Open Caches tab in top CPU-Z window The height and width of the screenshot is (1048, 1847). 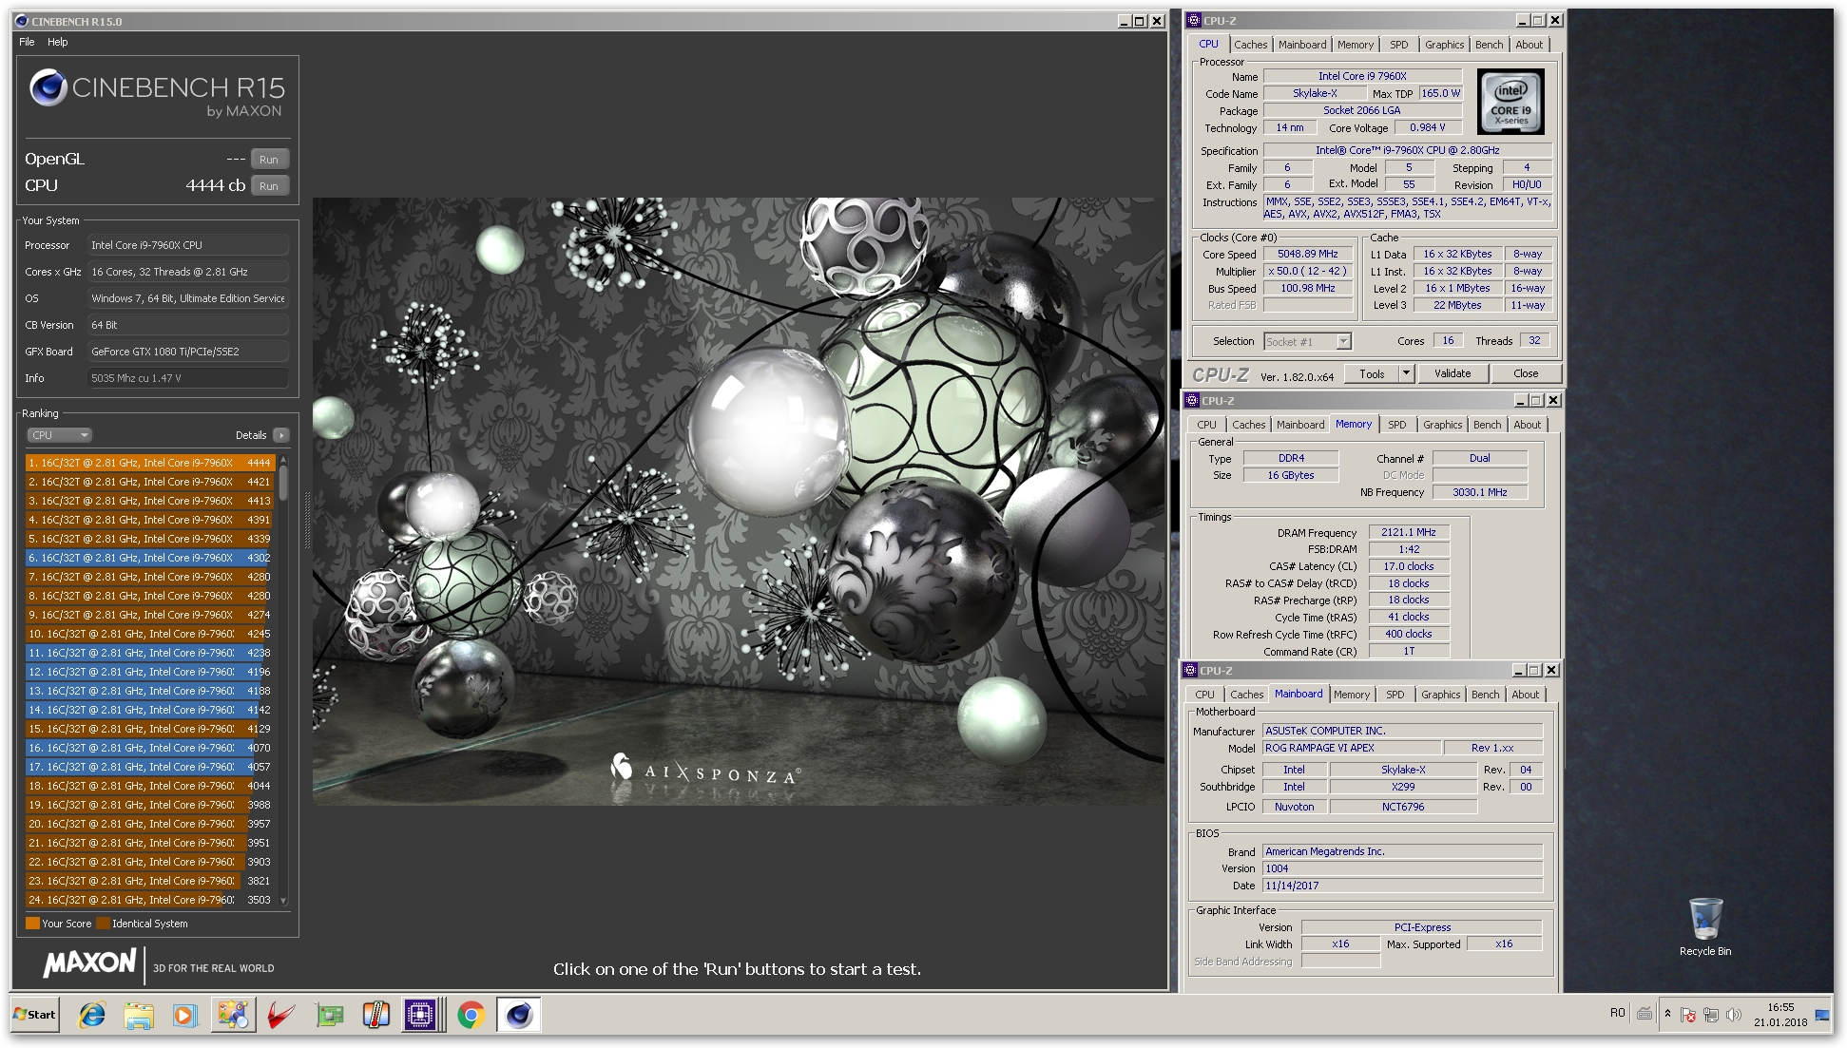point(1250,45)
